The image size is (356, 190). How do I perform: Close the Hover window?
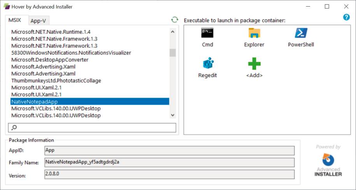coord(346,6)
